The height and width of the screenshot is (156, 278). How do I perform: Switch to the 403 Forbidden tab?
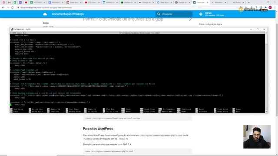(237, 3)
